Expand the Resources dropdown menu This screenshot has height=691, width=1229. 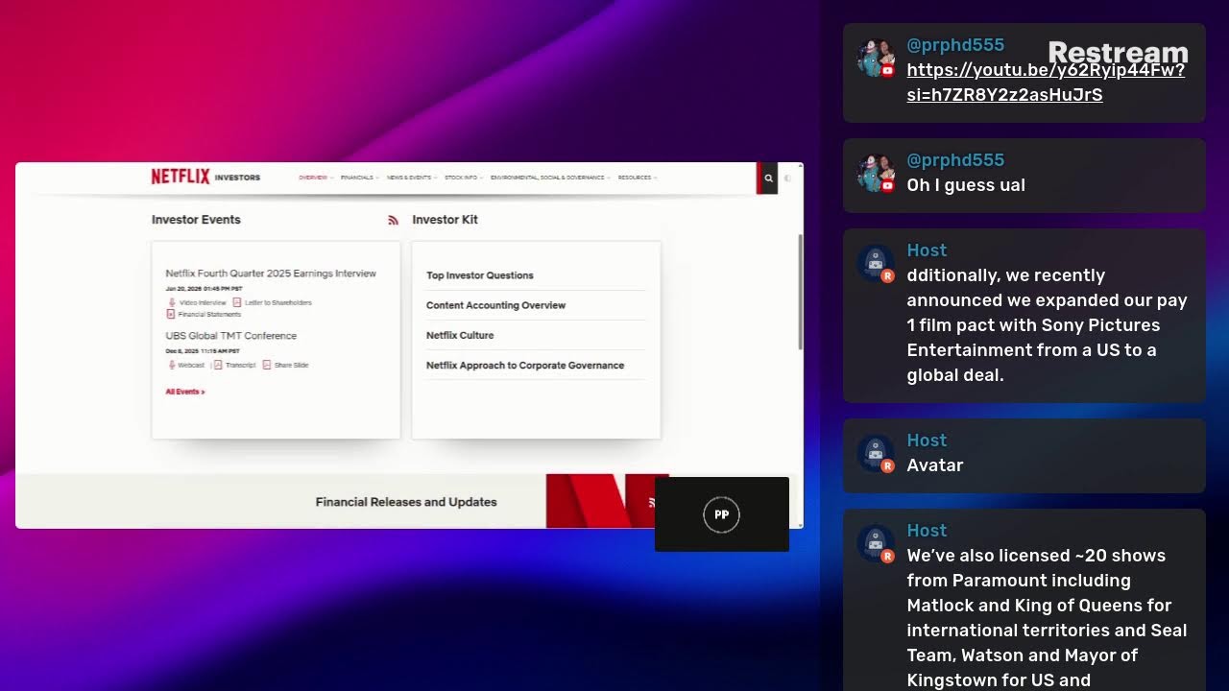coord(638,178)
